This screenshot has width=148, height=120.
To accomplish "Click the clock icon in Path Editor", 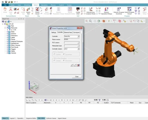I will [108, 100].
